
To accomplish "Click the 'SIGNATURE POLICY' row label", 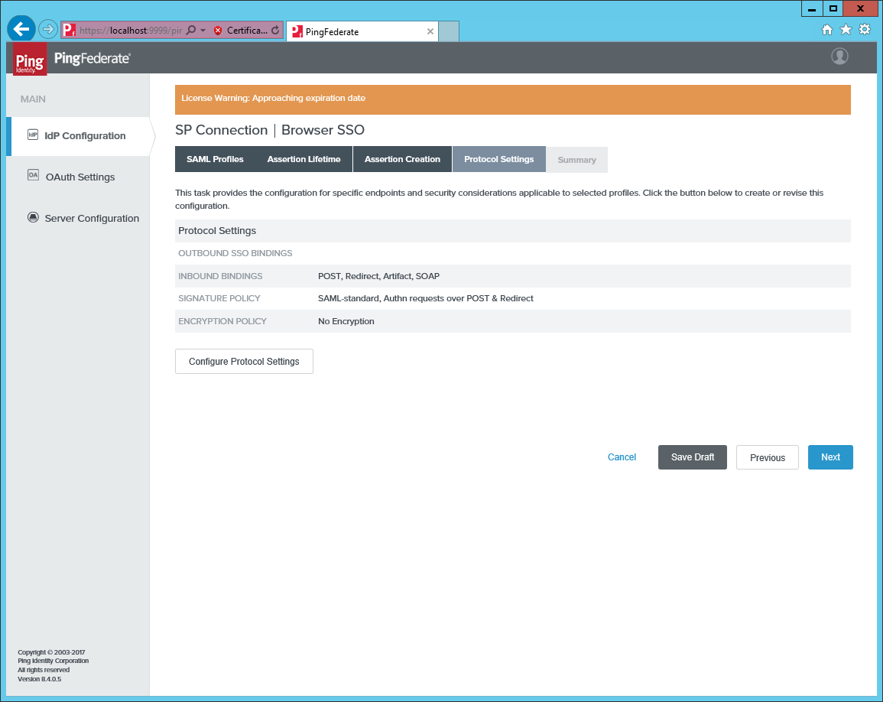I will (219, 298).
